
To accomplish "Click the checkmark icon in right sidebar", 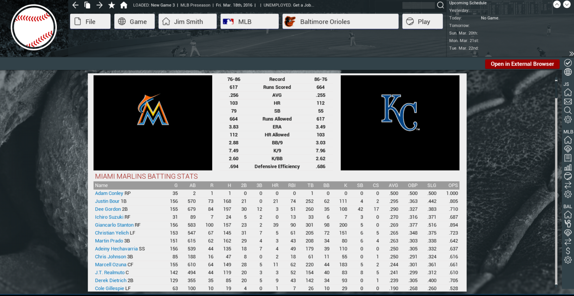I will click(568, 63).
